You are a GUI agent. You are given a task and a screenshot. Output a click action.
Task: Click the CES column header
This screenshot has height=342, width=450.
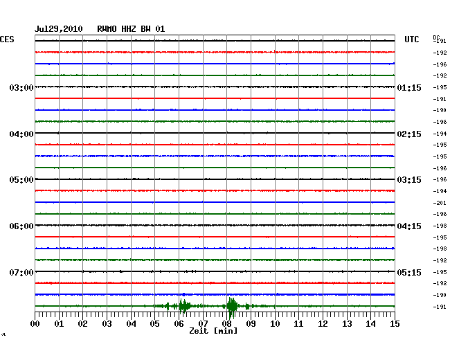point(7,39)
